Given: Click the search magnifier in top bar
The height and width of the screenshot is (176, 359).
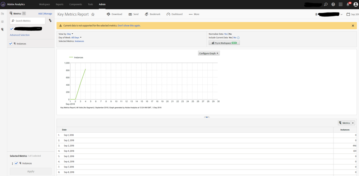Looking at the screenshot, I should click(326, 4).
